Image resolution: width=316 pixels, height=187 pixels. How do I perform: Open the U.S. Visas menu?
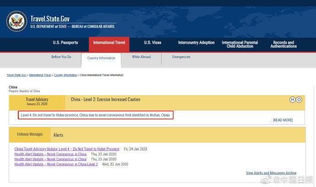tap(153, 43)
